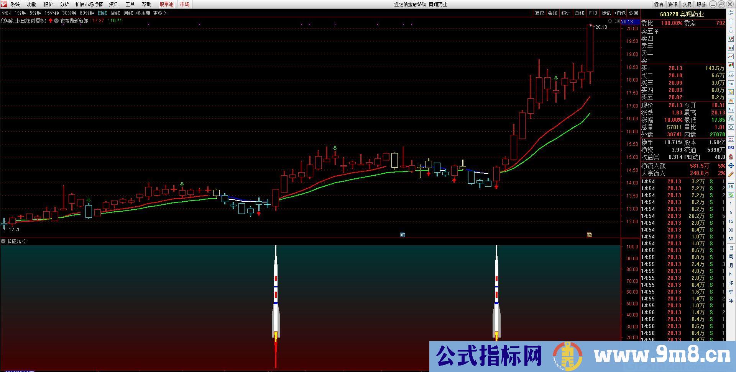The height and width of the screenshot is (372, 736).
Task: Open the 报价 menu
Action: click(48, 4)
